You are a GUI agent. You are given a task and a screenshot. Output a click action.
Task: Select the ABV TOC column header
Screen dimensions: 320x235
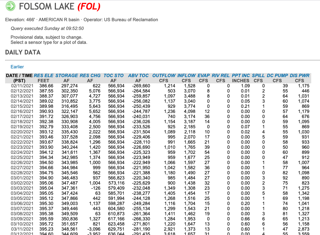[138, 76]
